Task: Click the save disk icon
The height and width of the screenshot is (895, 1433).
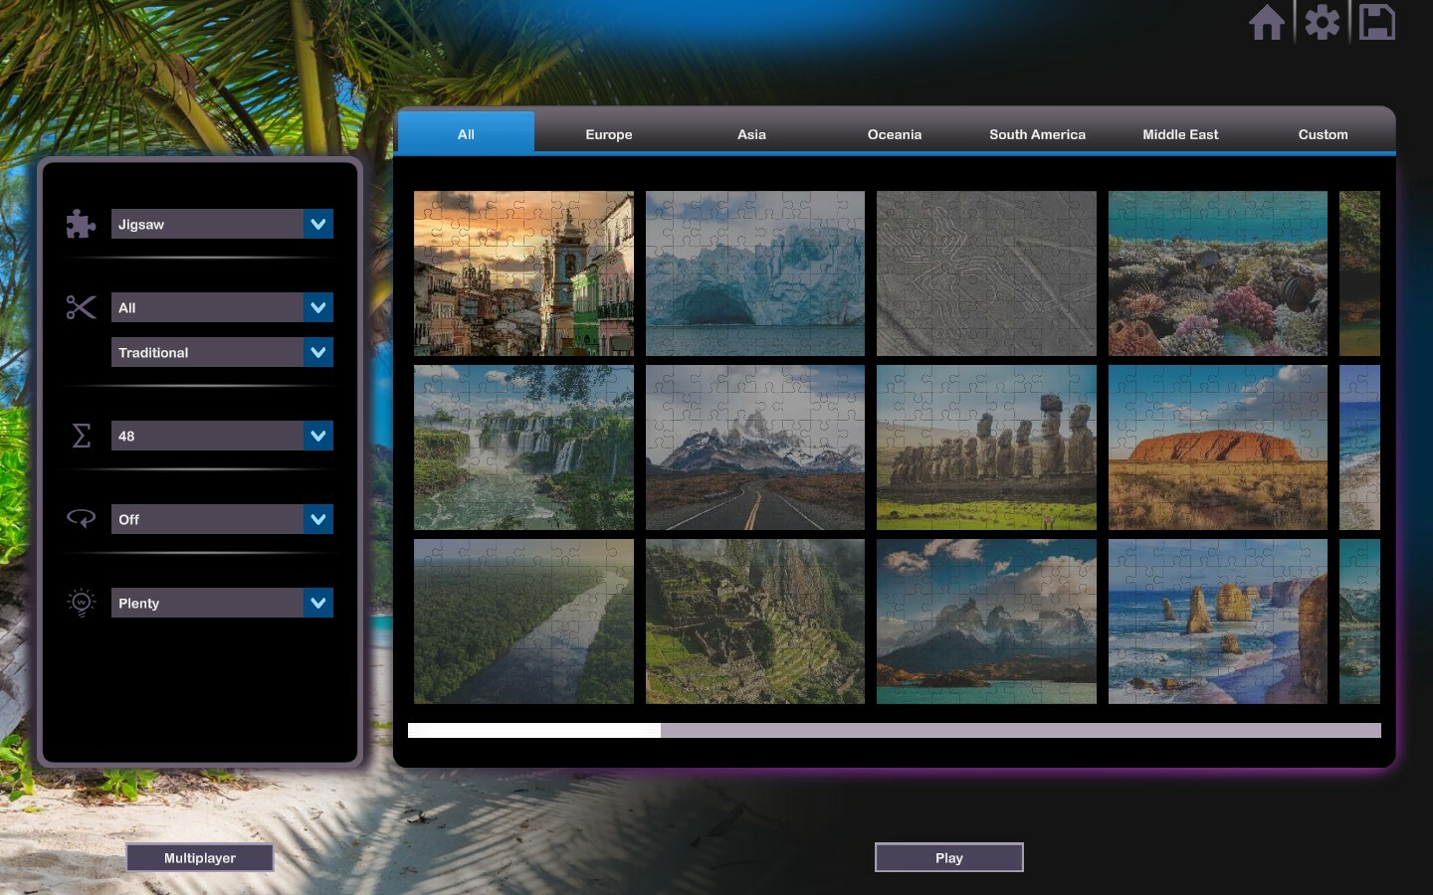Action: point(1377,22)
